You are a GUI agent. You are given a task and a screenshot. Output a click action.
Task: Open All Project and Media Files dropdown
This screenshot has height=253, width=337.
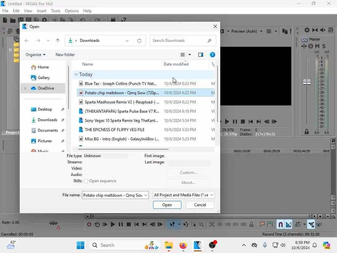[x=183, y=195]
